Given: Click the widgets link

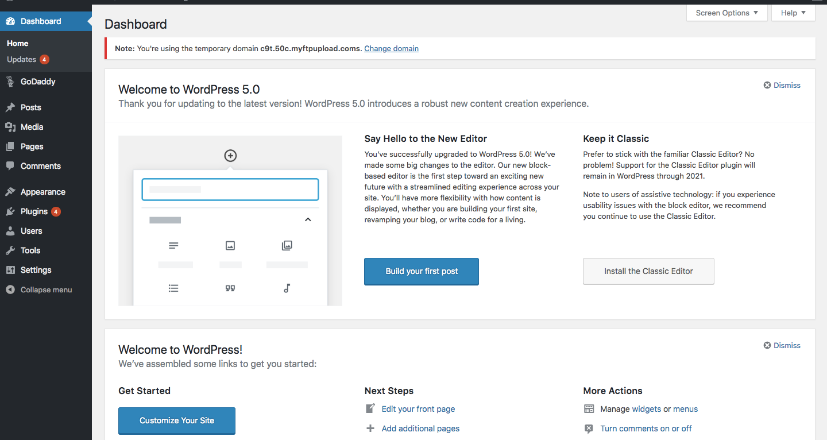Looking at the screenshot, I should [646, 409].
